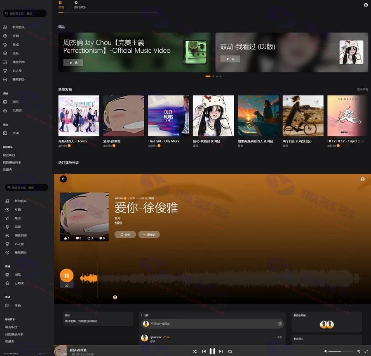Click the 写评论并按回车 comment field

pos(212,324)
